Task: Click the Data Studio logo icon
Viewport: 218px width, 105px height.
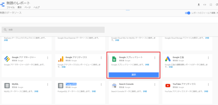Action: [x=2, y=5]
